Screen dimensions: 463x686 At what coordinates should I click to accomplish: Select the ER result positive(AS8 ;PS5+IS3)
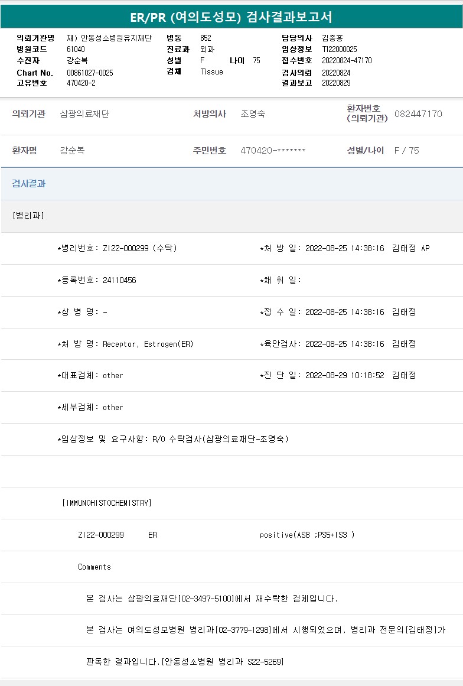(307, 535)
